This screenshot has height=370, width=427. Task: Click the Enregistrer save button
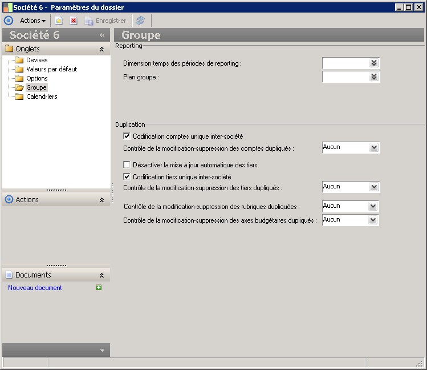click(x=105, y=21)
